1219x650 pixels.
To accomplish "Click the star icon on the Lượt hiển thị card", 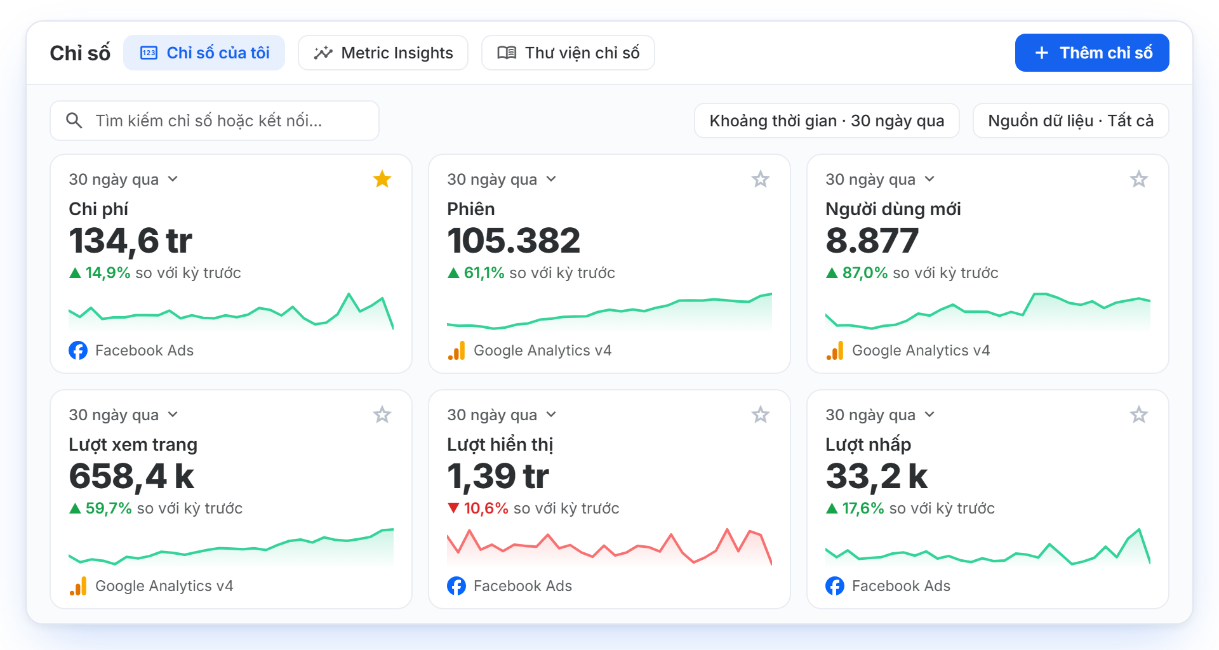I will point(761,415).
